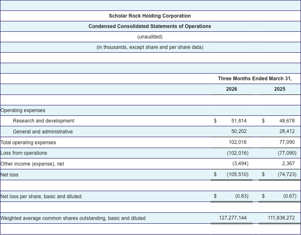Click the 'Net loss' row label
This screenshot has width=301, height=235.
click(x=10, y=175)
